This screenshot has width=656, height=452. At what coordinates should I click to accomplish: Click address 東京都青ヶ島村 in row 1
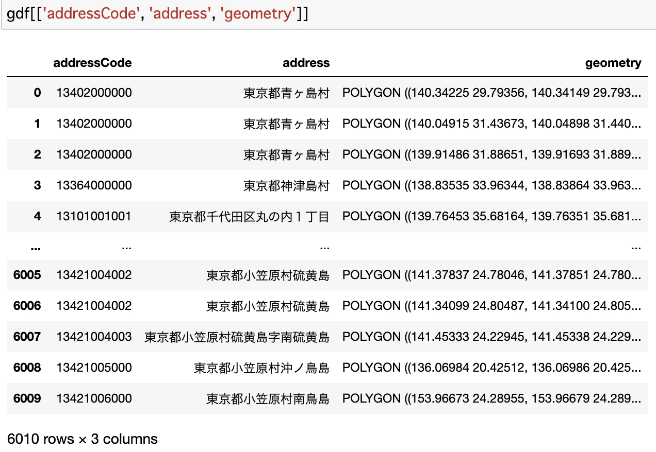click(287, 124)
